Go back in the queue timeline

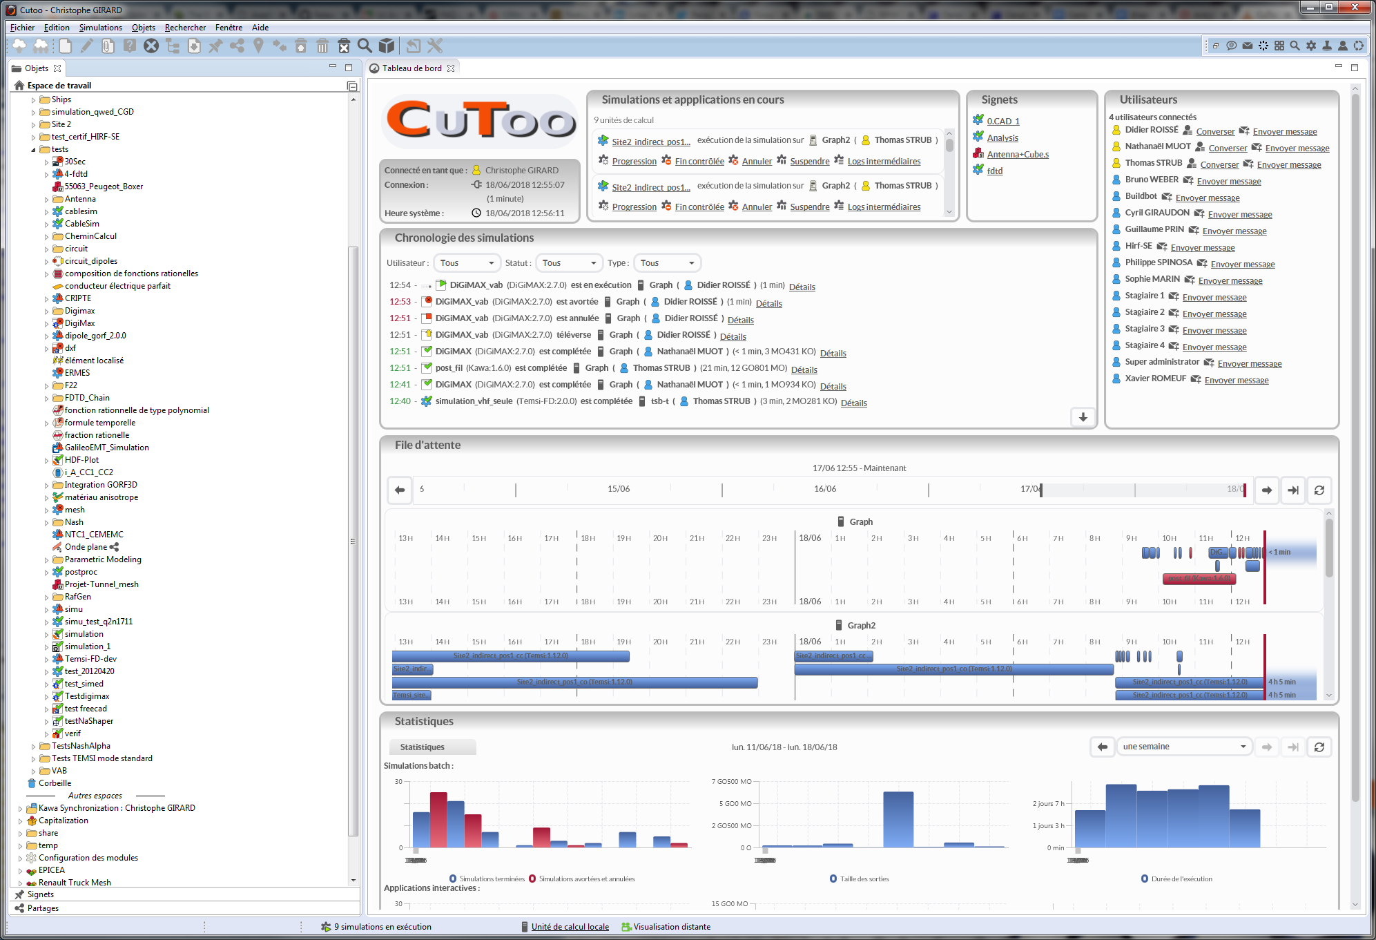pyautogui.click(x=400, y=490)
